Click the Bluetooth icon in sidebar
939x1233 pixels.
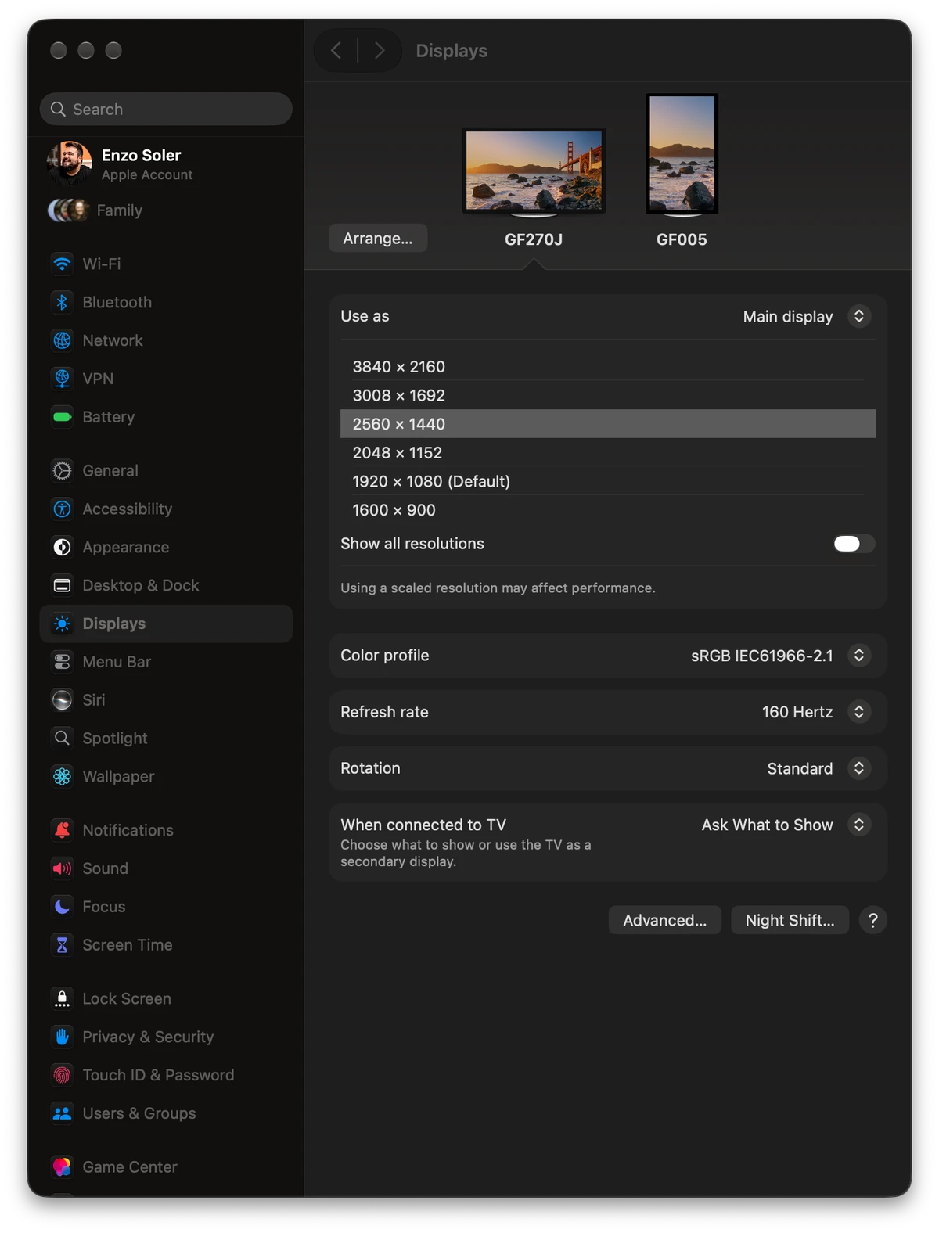point(62,302)
